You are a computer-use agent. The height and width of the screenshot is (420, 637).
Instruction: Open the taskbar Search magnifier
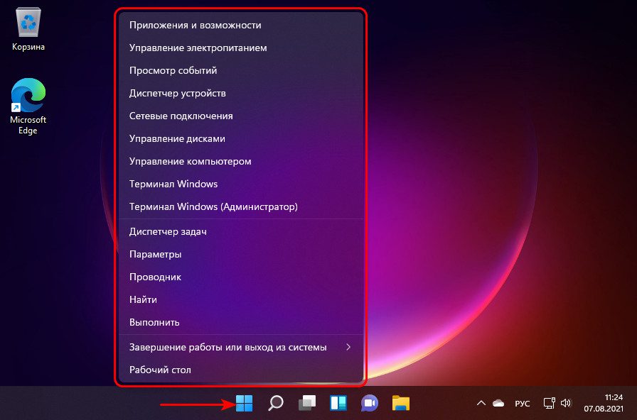coord(276,404)
